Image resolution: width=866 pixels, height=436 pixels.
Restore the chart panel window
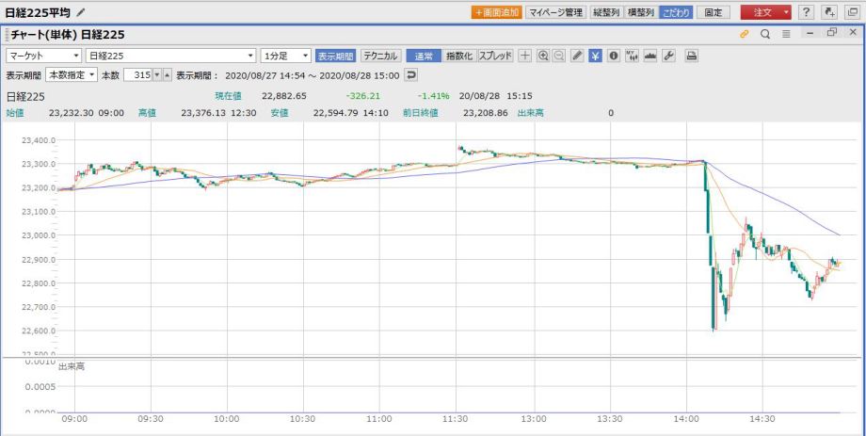[832, 33]
